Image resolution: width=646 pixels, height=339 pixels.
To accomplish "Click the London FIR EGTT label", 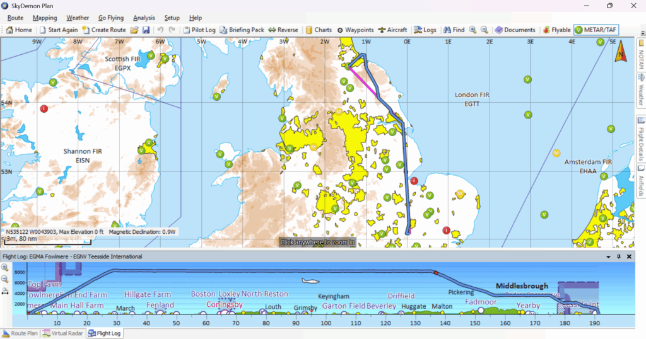I will (x=472, y=99).
